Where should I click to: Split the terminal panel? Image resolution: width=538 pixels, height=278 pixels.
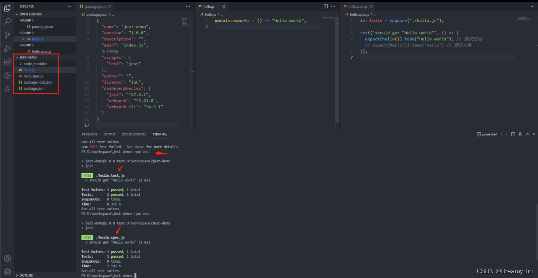tap(513, 134)
